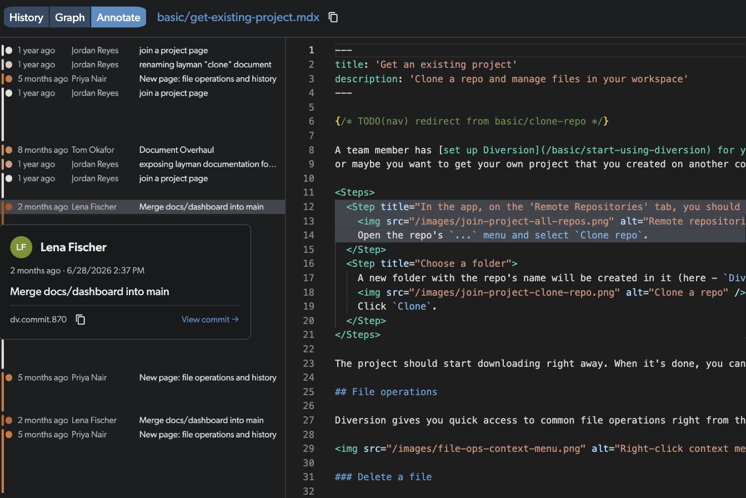Click the 'Open the repo's ... menu' line

coord(503,236)
